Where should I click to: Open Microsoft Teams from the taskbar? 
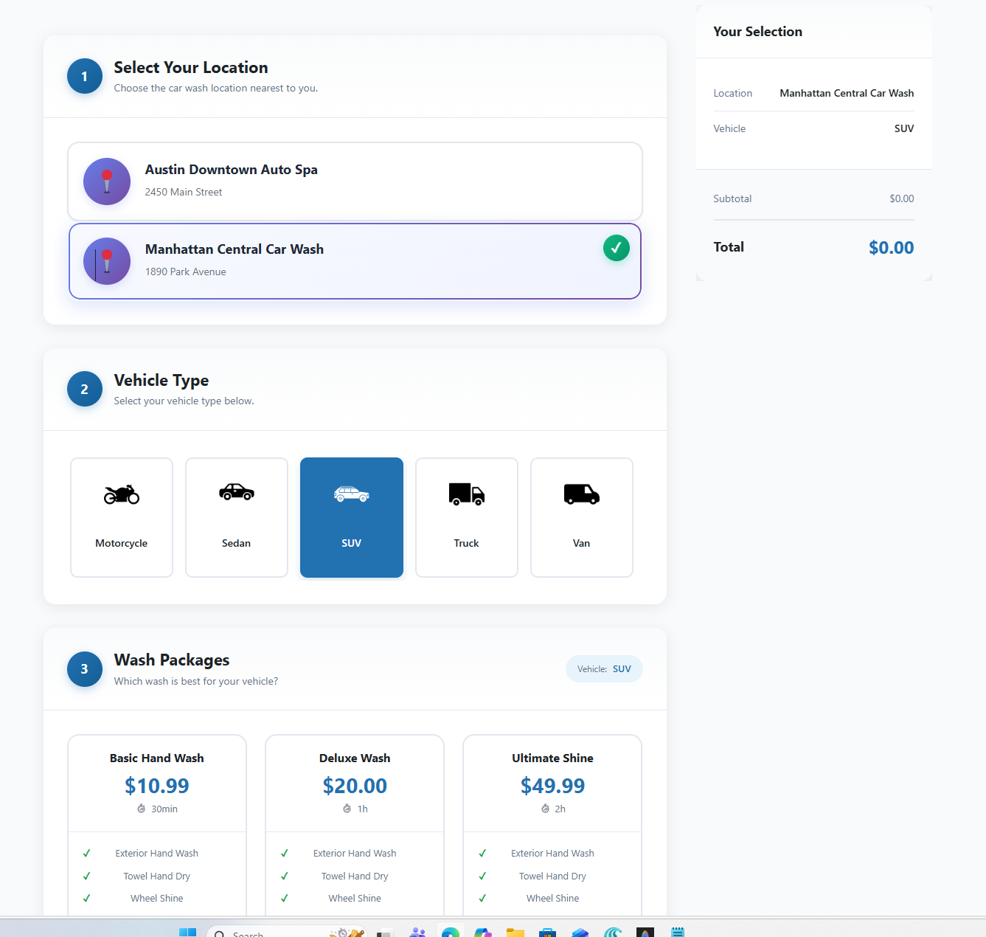coord(417,933)
